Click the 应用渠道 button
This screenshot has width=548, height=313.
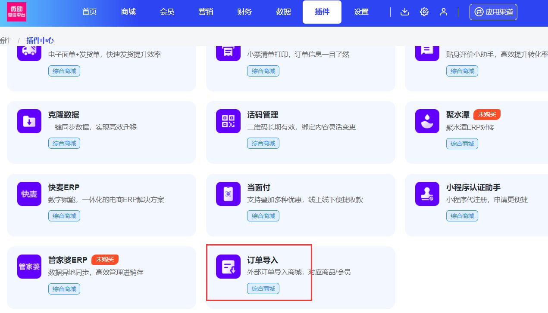[493, 12]
